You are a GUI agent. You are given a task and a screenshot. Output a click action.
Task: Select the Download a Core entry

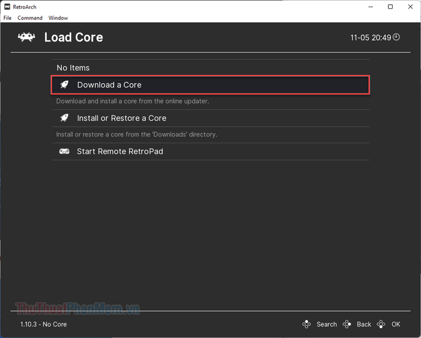[210, 85]
